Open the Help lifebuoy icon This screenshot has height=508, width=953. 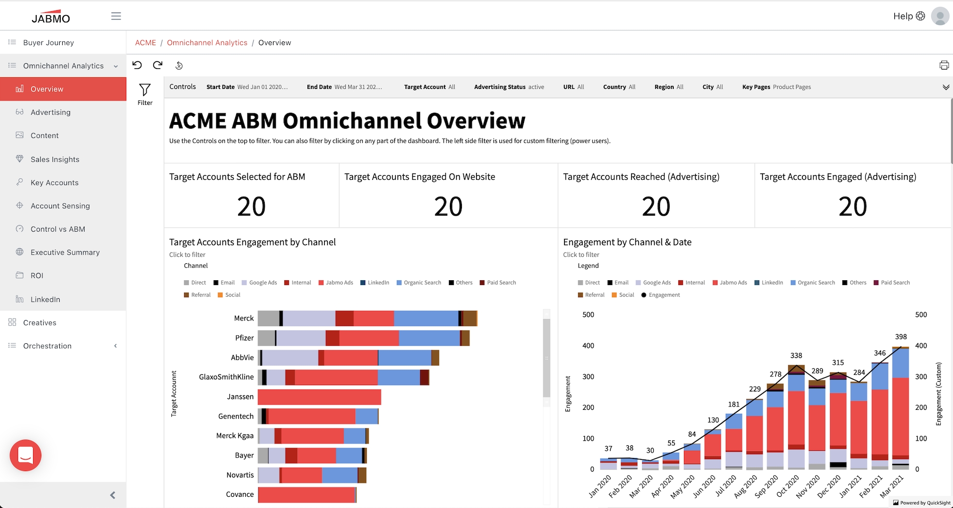click(920, 16)
